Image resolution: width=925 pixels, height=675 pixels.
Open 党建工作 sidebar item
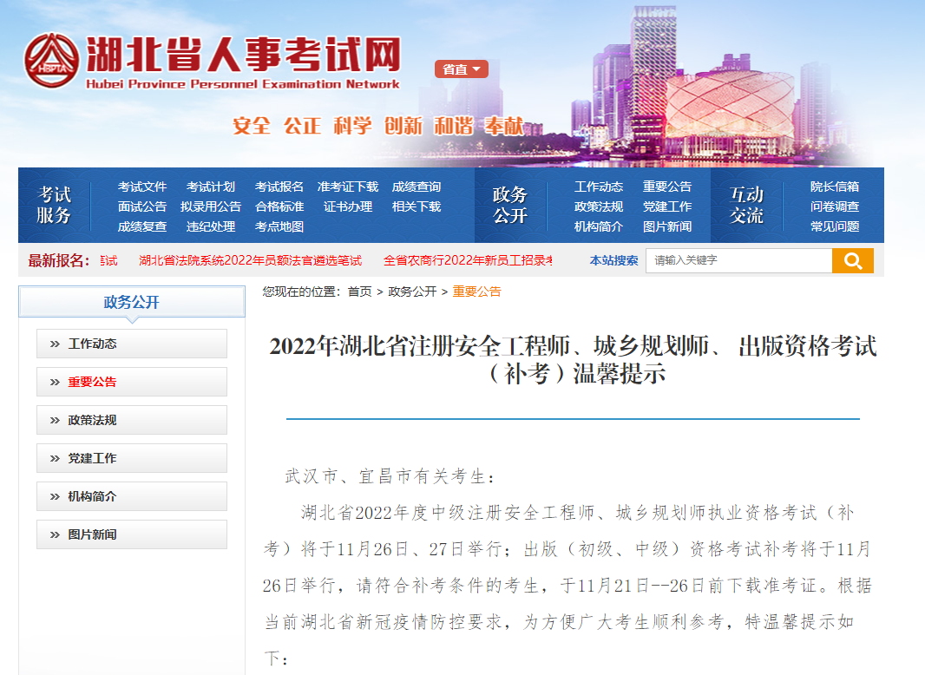pyautogui.click(x=132, y=458)
